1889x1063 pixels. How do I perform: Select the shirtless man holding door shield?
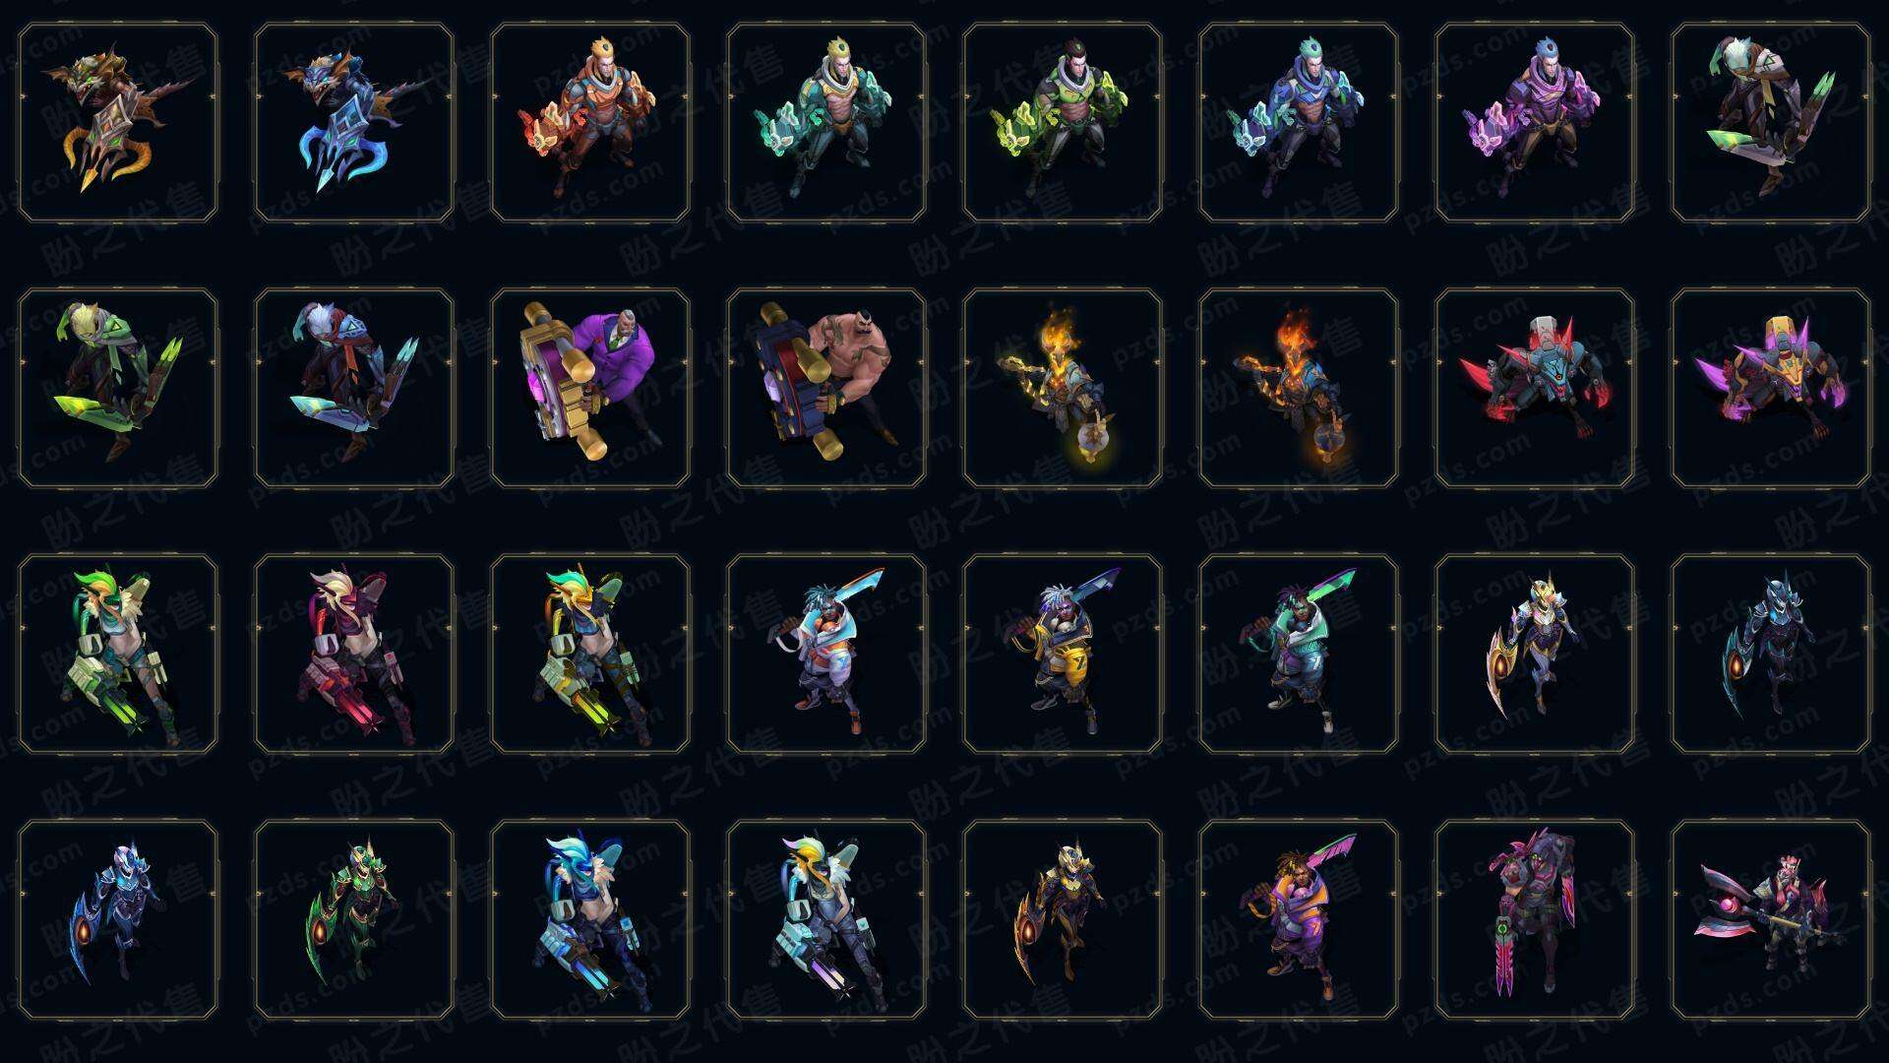coord(826,388)
